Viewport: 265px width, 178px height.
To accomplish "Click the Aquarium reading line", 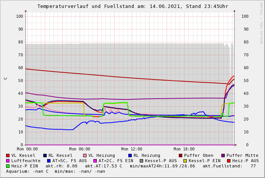I will 55,172.
